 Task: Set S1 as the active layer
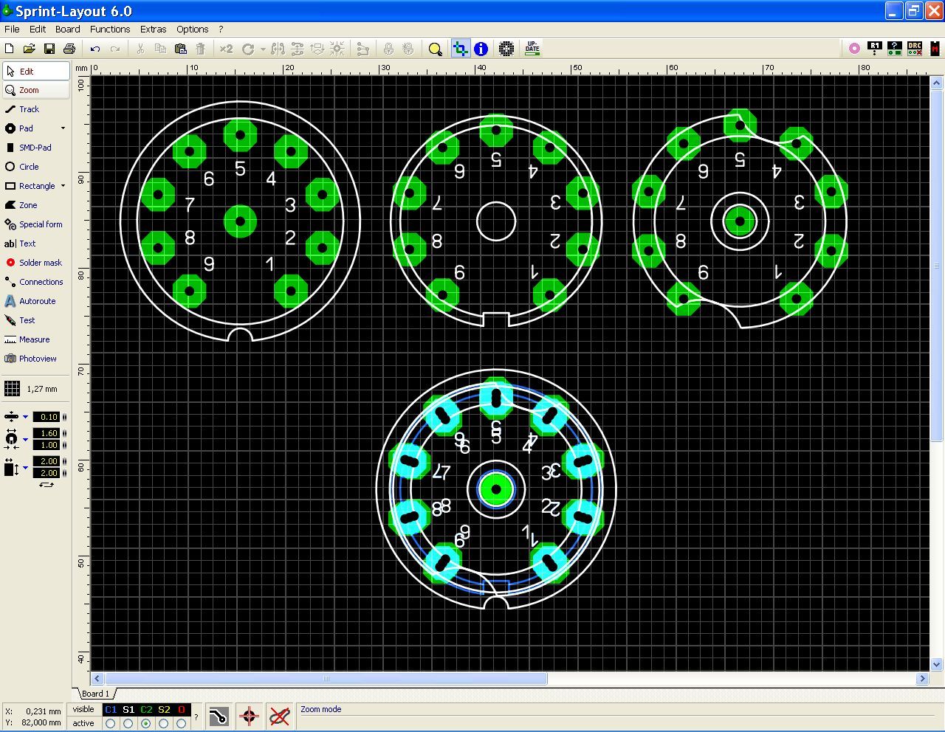click(128, 723)
